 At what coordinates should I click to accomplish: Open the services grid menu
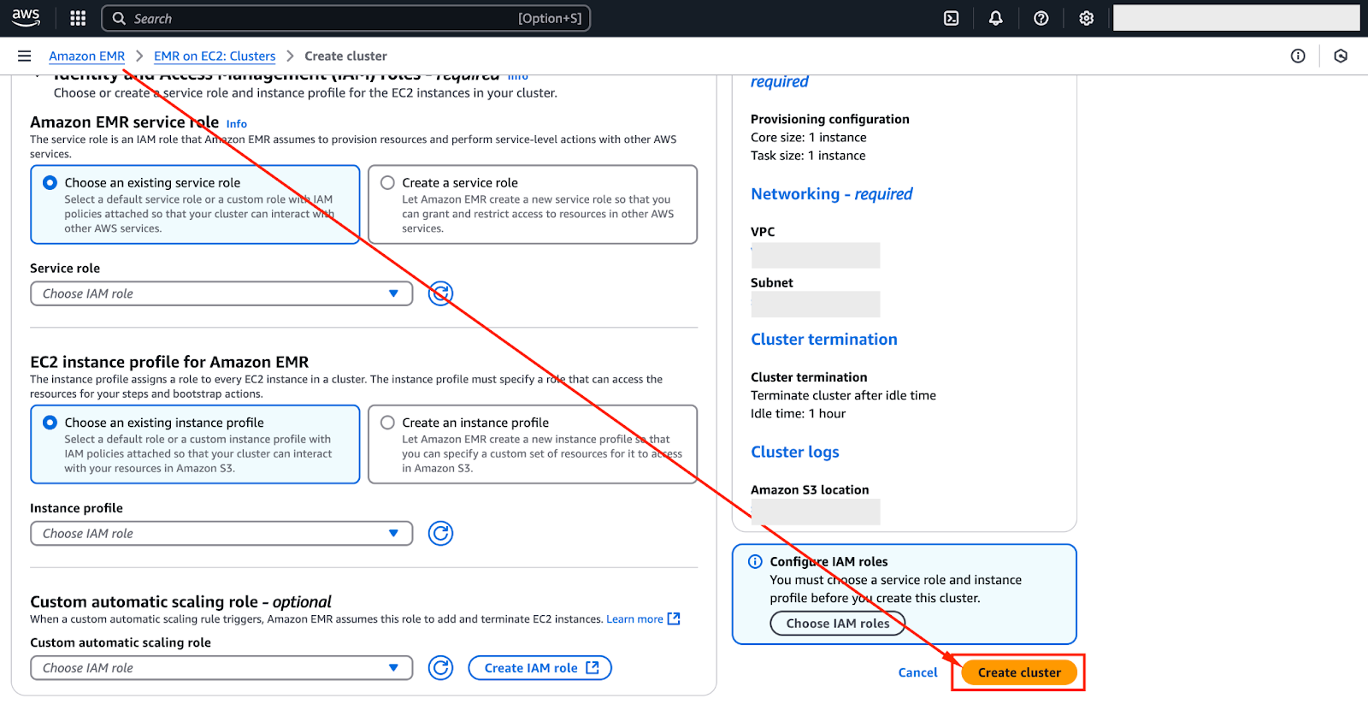point(78,18)
